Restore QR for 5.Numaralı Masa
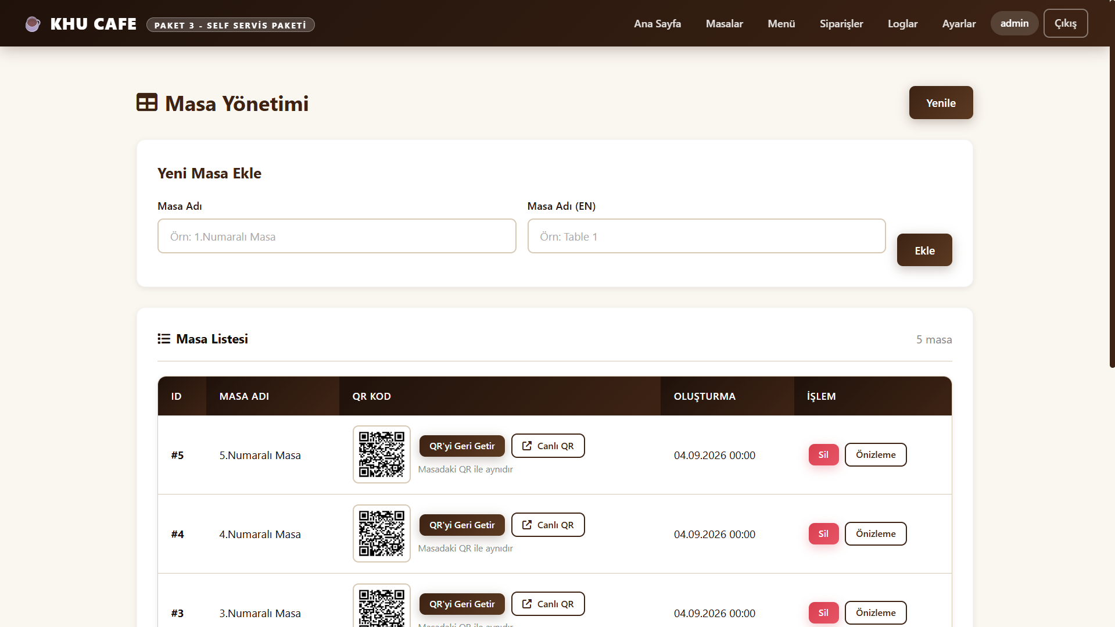This screenshot has height=627, width=1115. [x=462, y=446]
